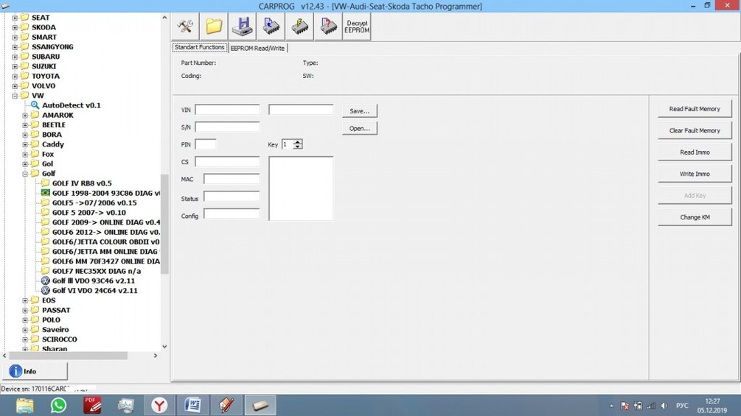Click the CS input field

click(227, 162)
